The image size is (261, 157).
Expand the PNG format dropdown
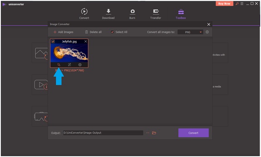coord(190,32)
